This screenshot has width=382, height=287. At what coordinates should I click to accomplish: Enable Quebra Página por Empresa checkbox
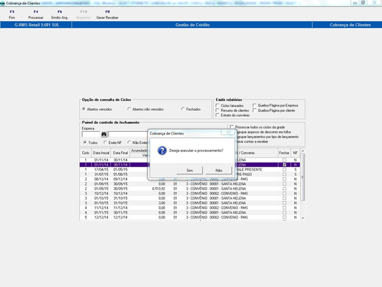pyautogui.click(x=255, y=105)
